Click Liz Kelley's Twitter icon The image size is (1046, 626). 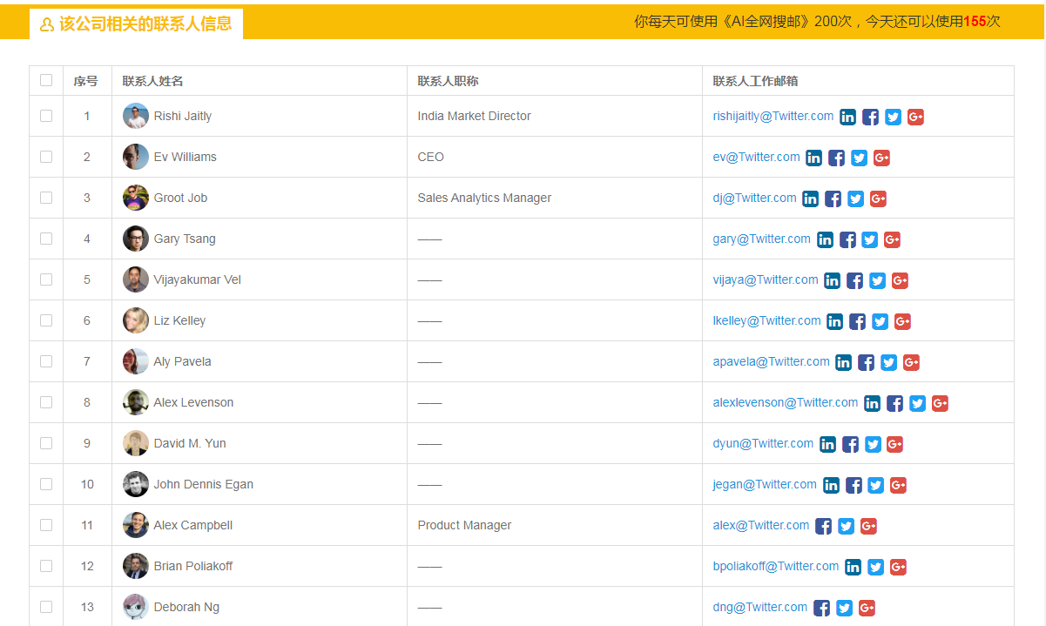coord(880,322)
